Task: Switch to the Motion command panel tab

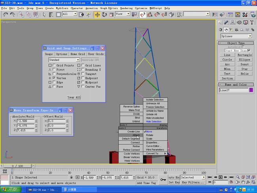Action: 239,23
